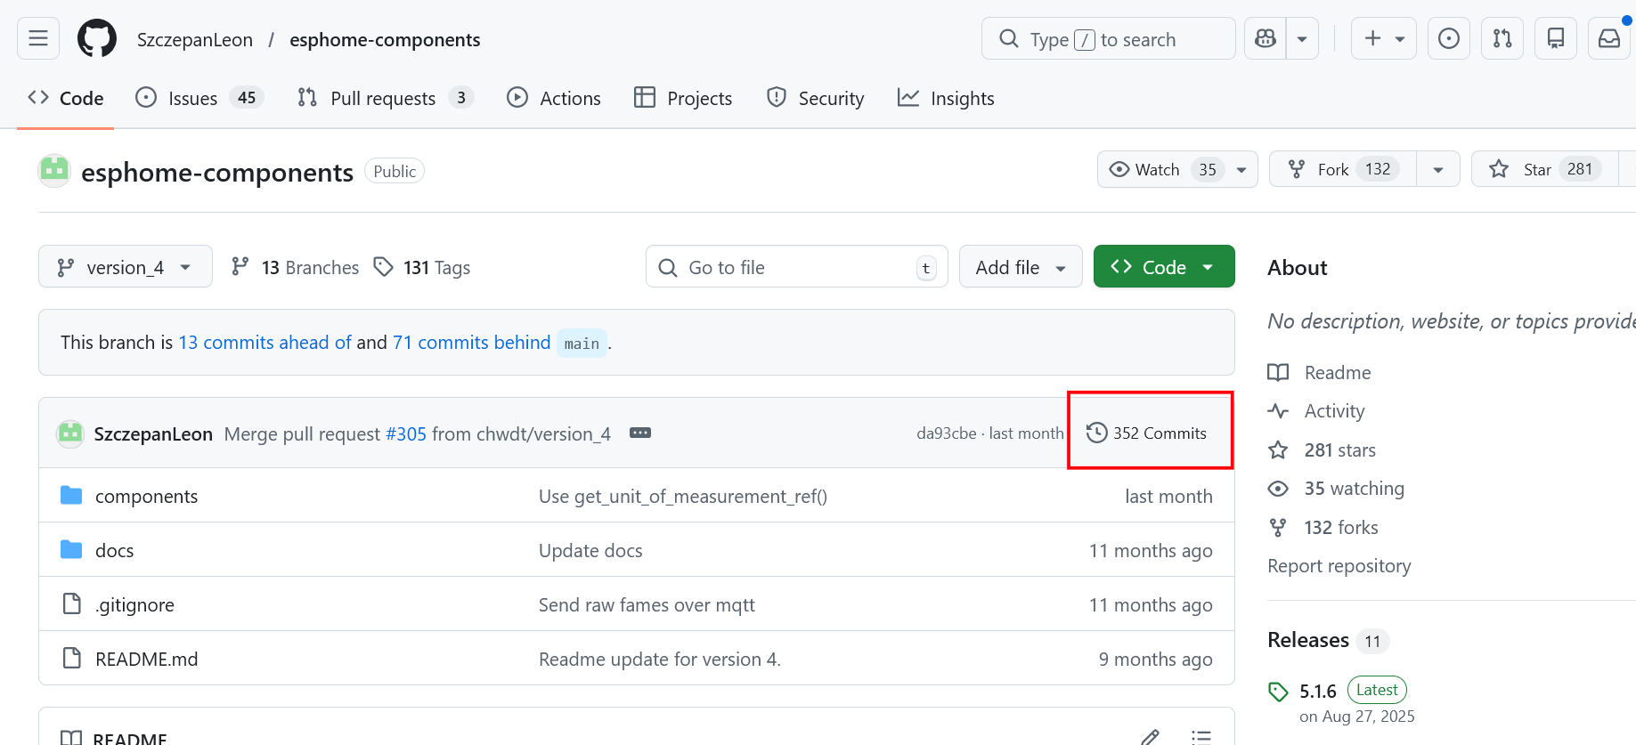Open the version_4 branch selector
The width and height of the screenshot is (1636, 745).
pyautogui.click(x=125, y=267)
